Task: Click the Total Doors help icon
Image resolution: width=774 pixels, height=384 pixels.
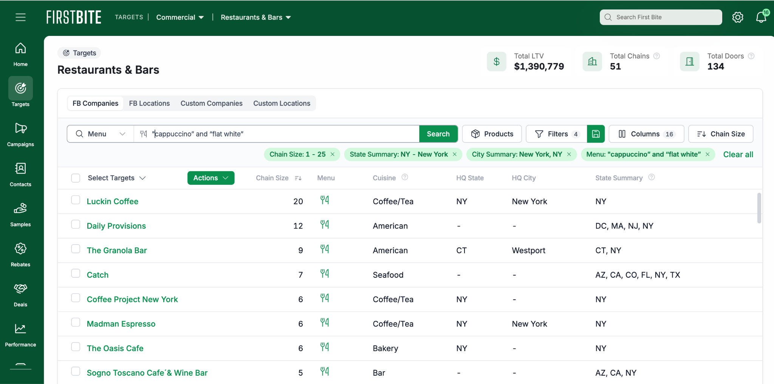Action: click(x=751, y=56)
